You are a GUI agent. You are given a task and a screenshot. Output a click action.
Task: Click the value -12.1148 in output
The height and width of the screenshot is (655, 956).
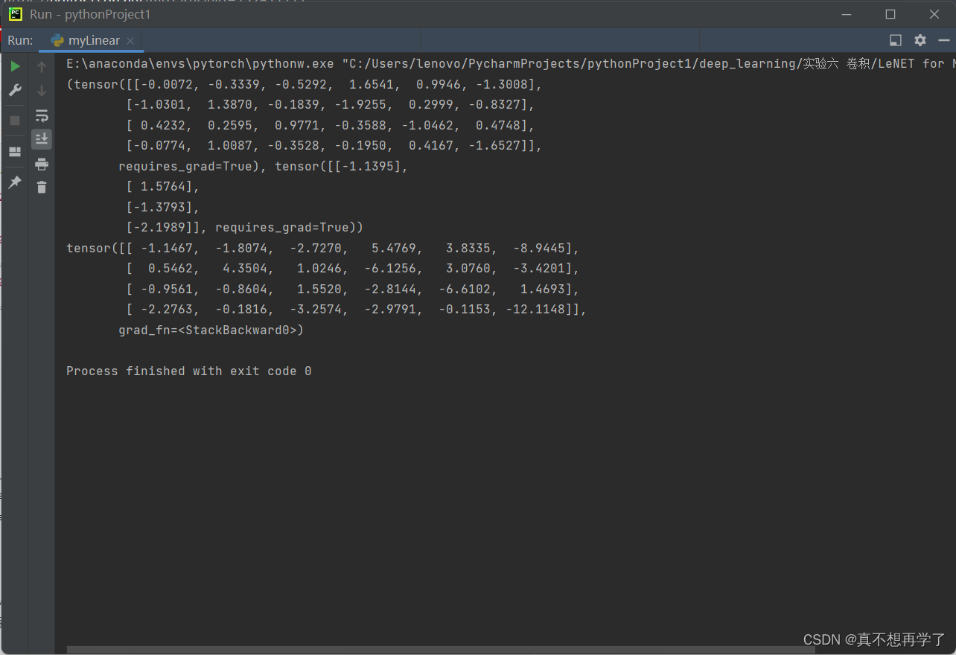point(535,310)
